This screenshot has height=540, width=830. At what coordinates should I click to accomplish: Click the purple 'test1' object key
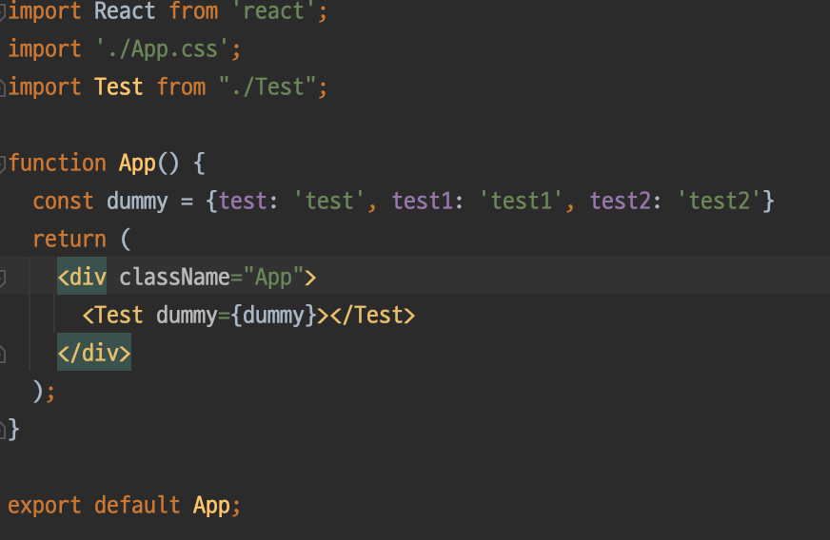[x=423, y=202]
